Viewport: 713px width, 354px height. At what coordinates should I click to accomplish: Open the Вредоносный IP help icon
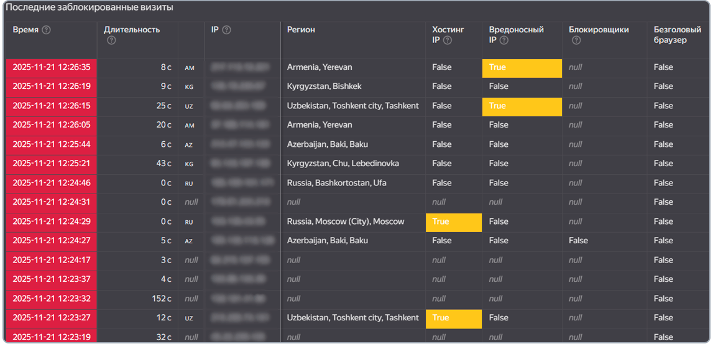(x=504, y=40)
